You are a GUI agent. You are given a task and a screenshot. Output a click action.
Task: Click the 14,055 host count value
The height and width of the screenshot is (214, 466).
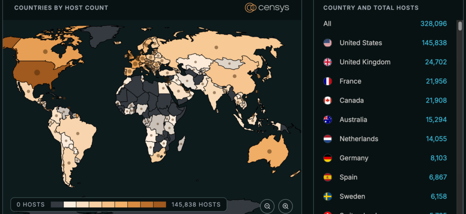tap(437, 139)
